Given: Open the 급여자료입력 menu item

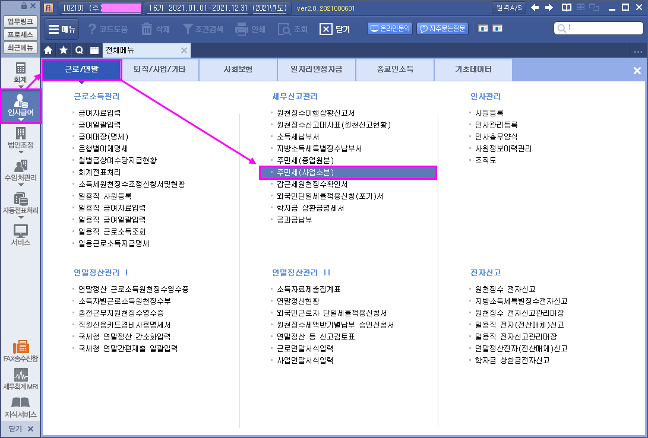Looking at the screenshot, I should 99,113.
